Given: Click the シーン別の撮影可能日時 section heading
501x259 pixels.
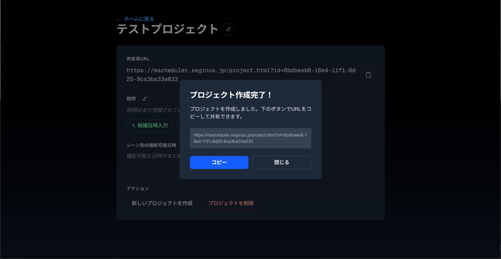Looking at the screenshot, I should 151,145.
